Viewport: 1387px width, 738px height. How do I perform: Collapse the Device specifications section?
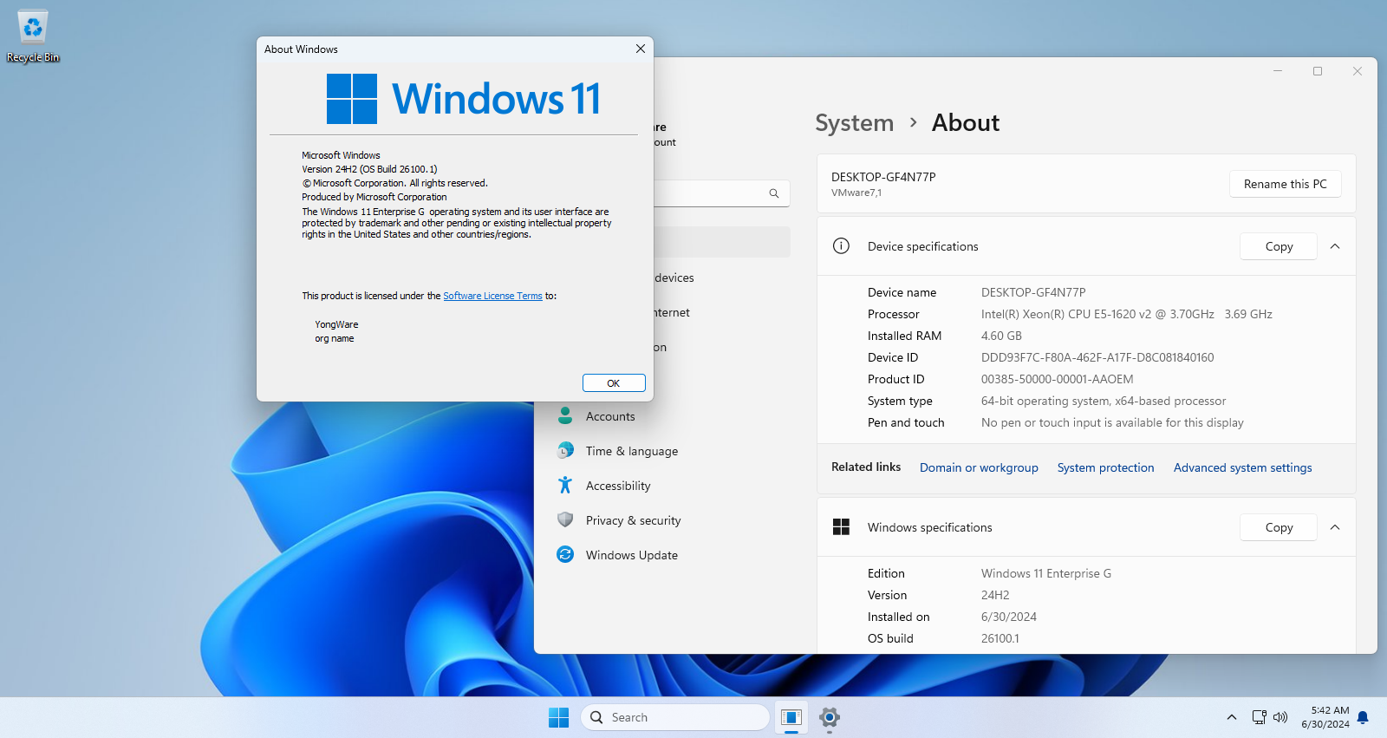pos(1335,246)
